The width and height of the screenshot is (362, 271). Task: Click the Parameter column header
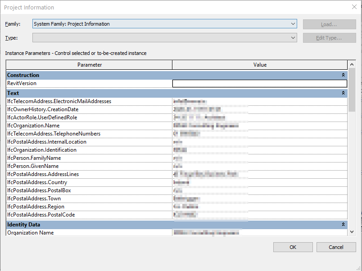[89, 64]
